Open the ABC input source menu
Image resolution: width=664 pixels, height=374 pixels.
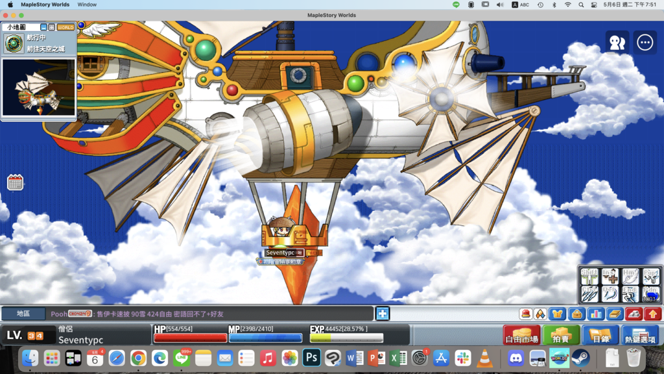coord(521,5)
